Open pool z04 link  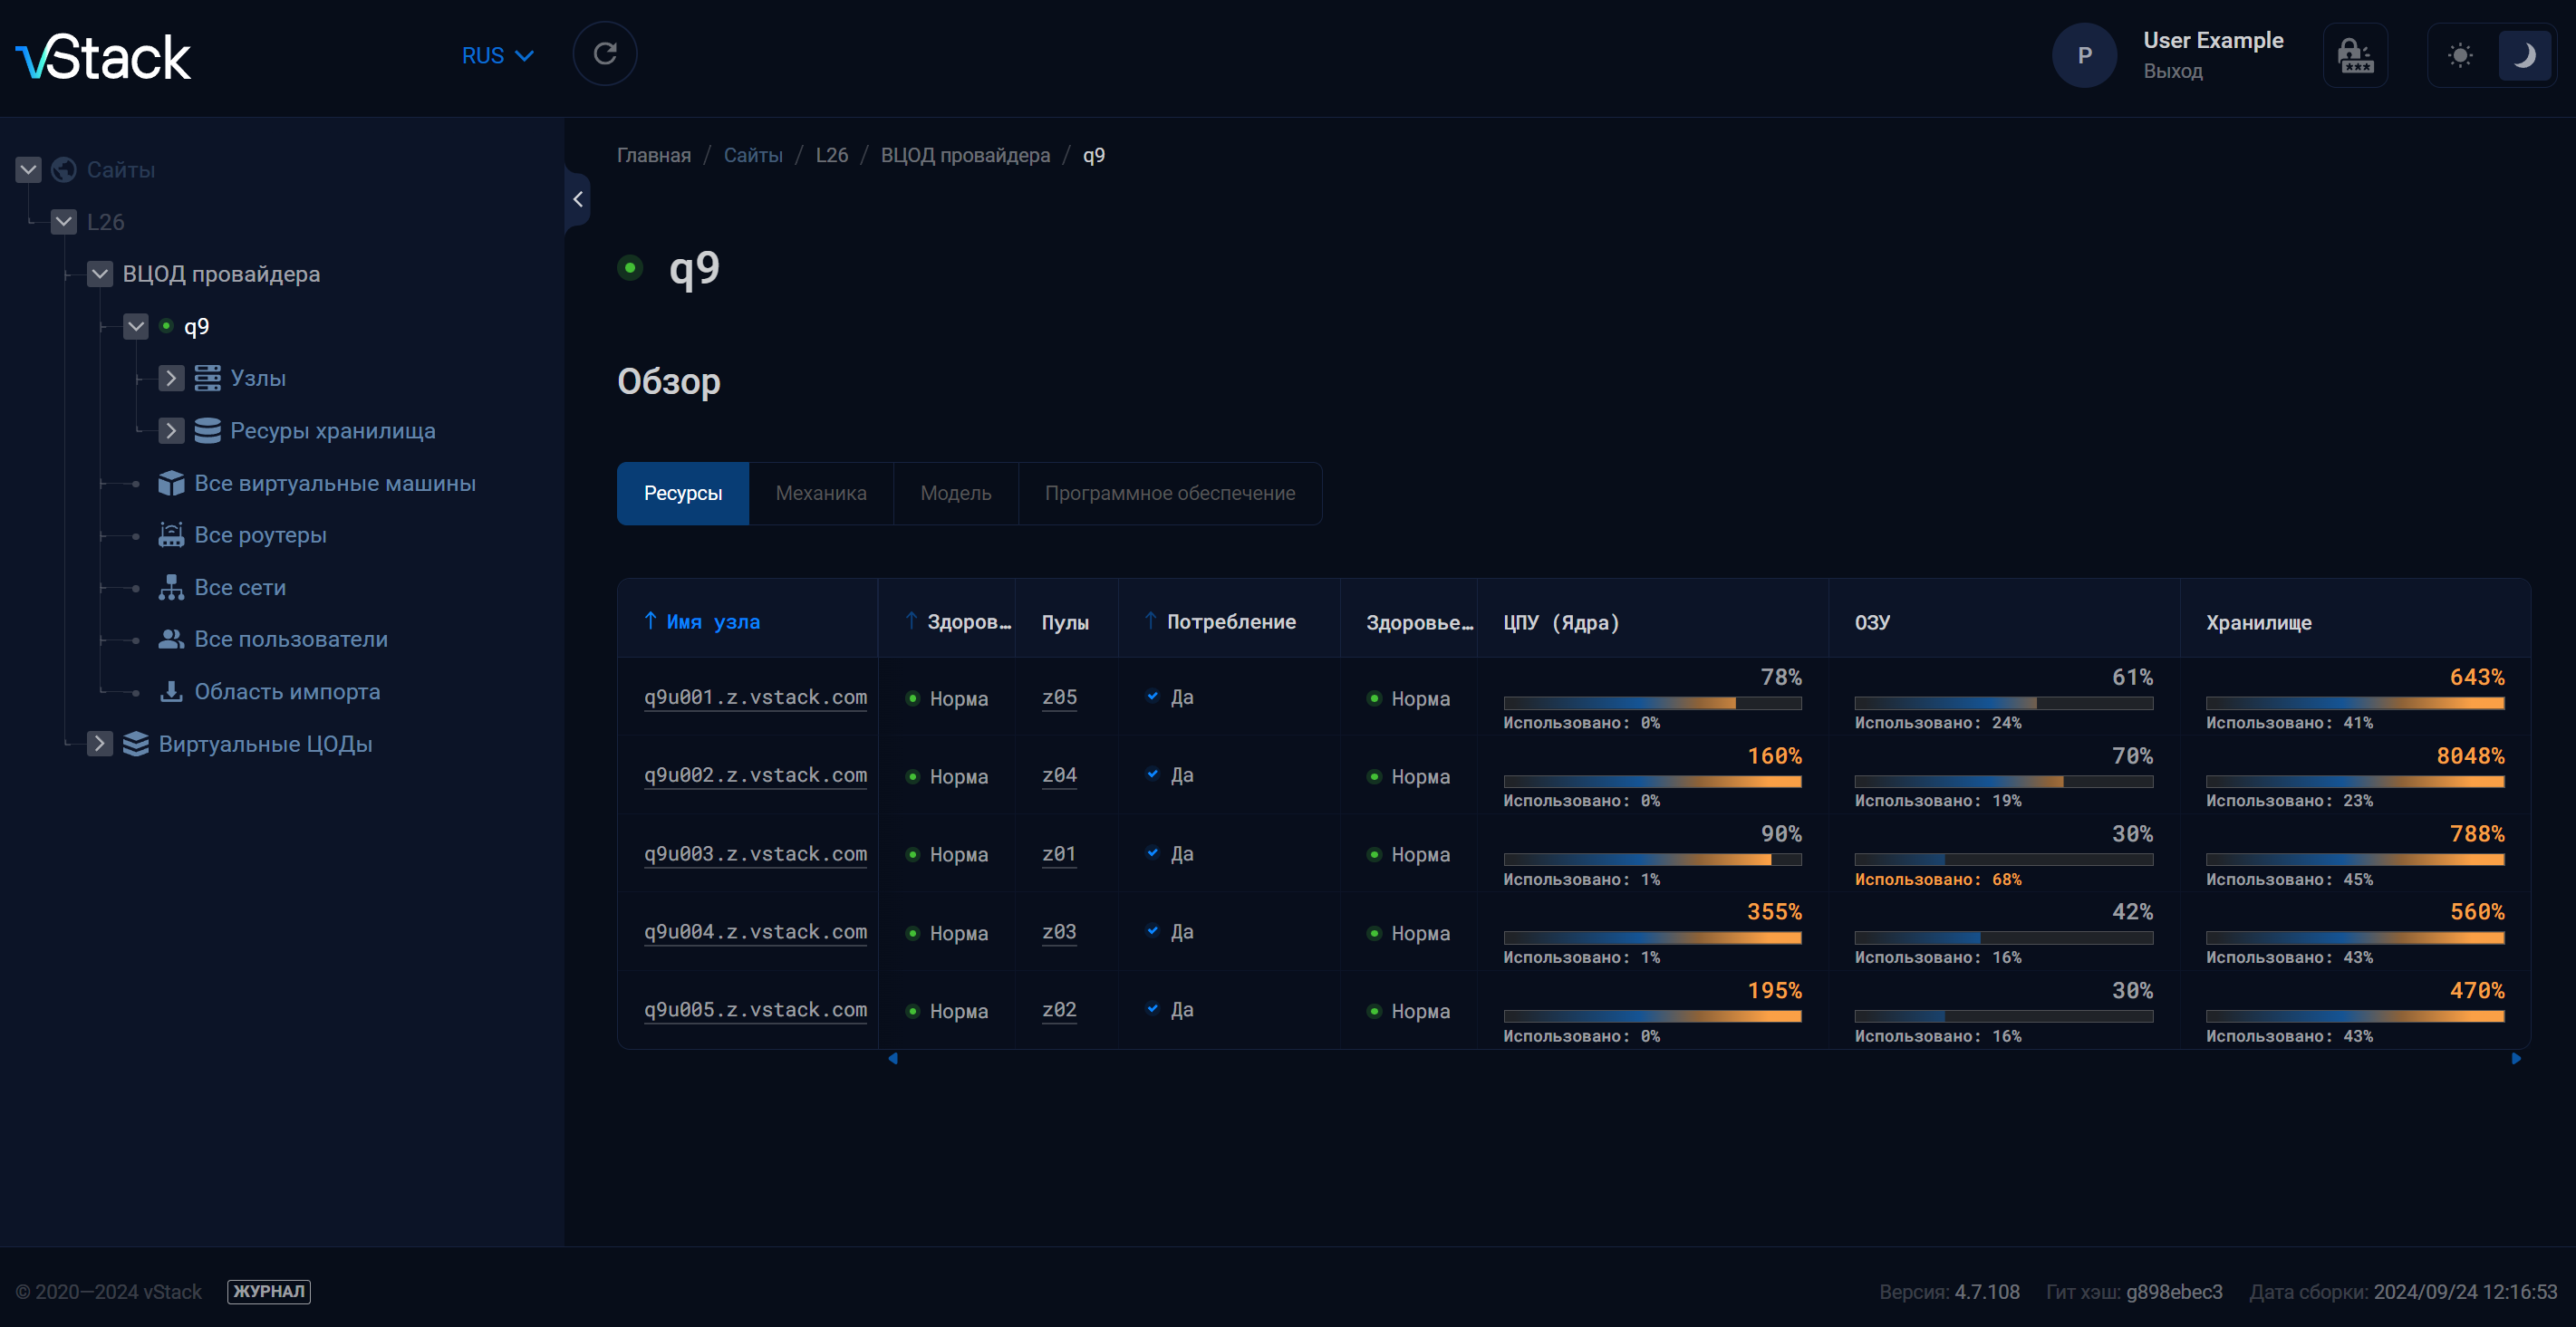click(x=1060, y=775)
